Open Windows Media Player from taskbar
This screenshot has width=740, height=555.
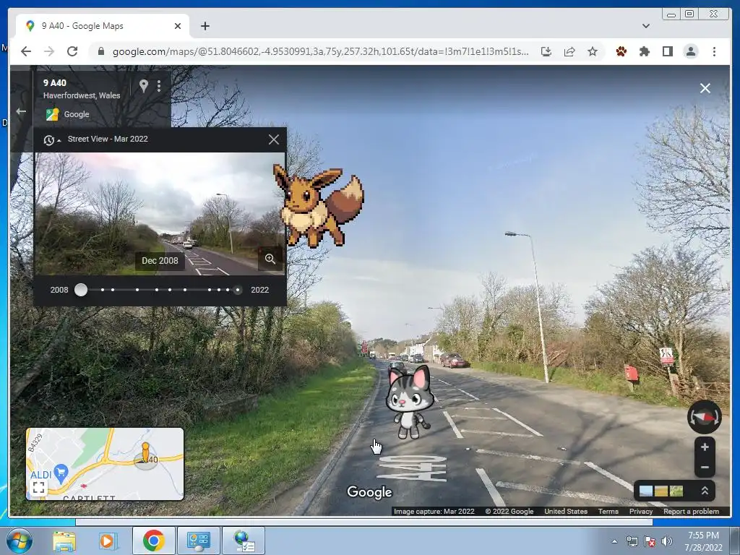point(107,541)
